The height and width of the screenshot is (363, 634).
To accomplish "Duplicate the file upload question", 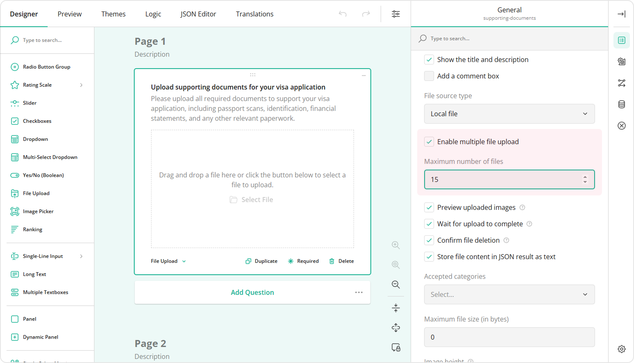I will point(261,261).
